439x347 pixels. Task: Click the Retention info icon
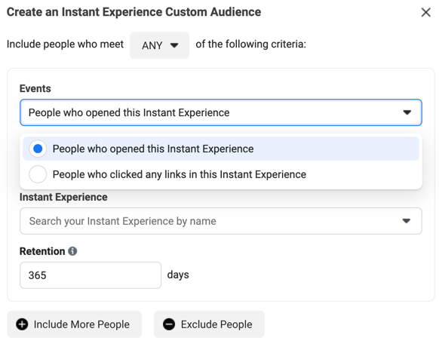pyautogui.click(x=72, y=251)
